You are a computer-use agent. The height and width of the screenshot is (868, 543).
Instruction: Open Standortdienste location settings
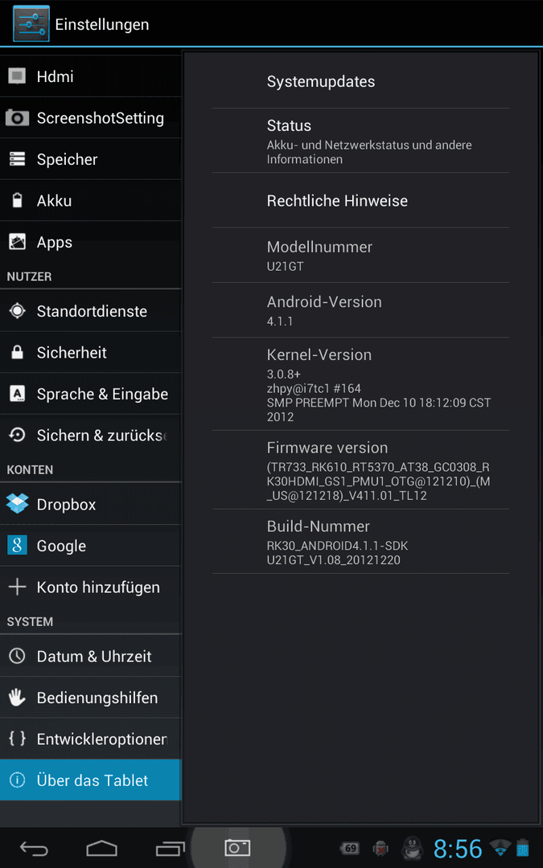coord(91,310)
